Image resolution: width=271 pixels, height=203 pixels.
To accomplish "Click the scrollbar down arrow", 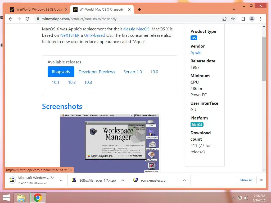I will [x=264, y=170].
